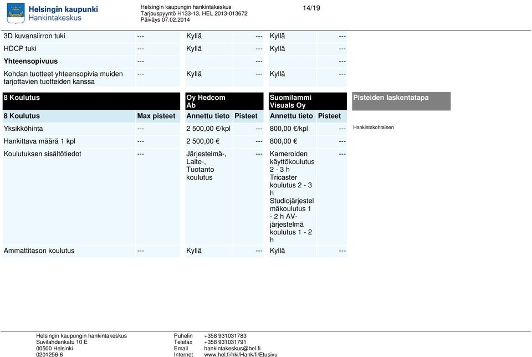Select the 800,00 € total cell
This screenshot has height=357, width=532.
283,141
